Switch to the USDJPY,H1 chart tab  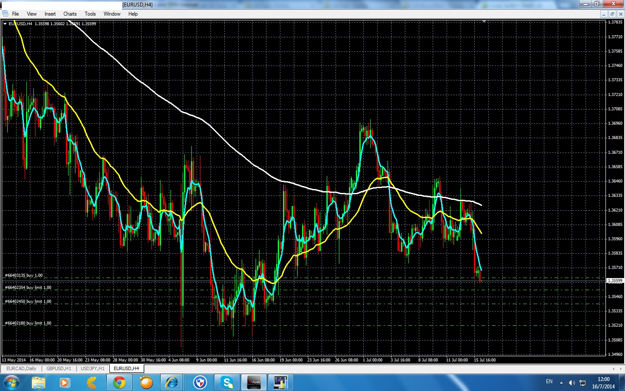(x=92, y=368)
